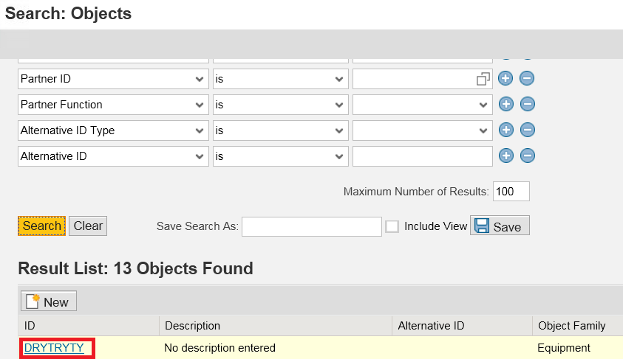
Task: Open input help for Partner ID value
Action: click(x=483, y=79)
